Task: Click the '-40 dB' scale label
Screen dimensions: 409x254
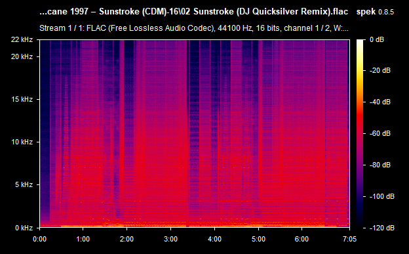Action: coord(380,102)
